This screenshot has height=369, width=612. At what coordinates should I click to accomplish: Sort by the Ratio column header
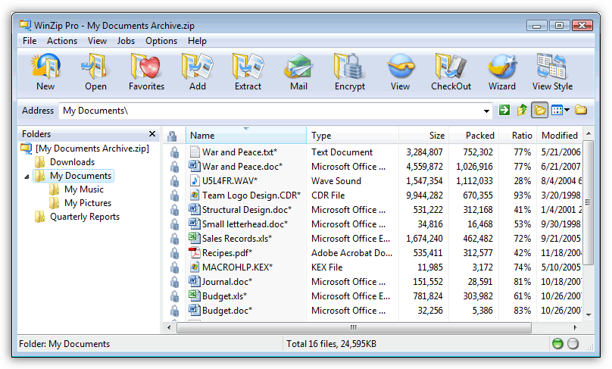518,135
